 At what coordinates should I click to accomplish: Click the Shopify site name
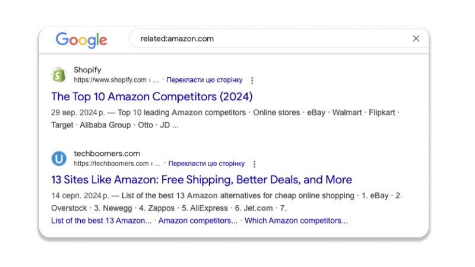click(x=87, y=70)
